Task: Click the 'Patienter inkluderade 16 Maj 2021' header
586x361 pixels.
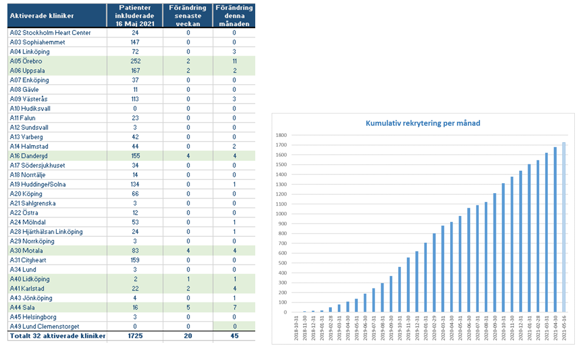Action: [135, 16]
